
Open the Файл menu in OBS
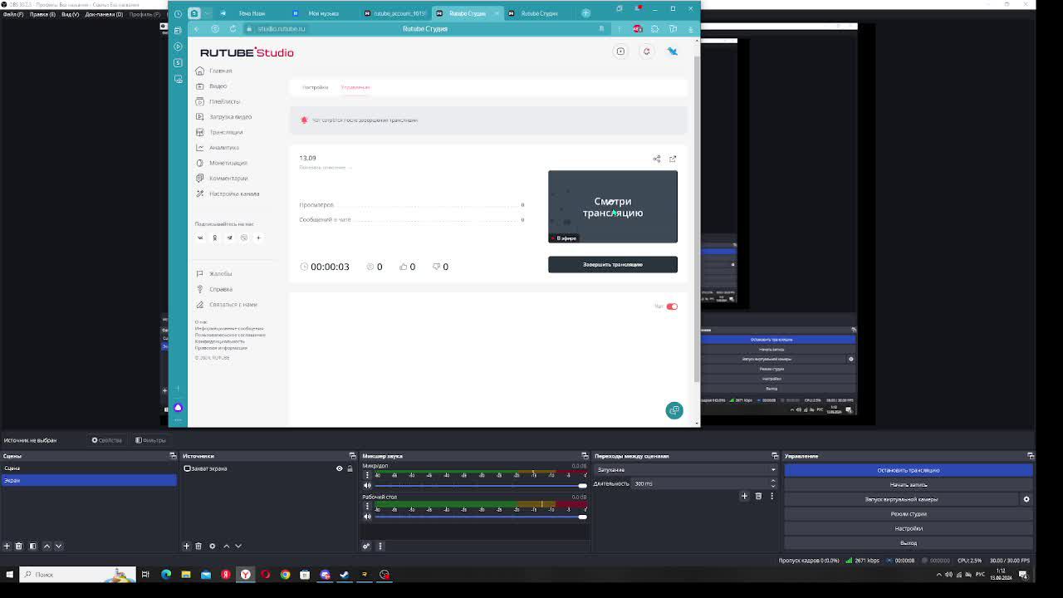[x=12, y=15]
